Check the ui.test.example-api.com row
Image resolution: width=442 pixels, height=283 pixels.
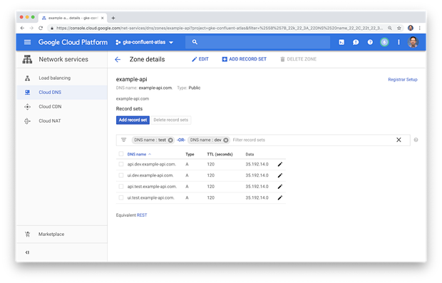pyautogui.click(x=121, y=197)
